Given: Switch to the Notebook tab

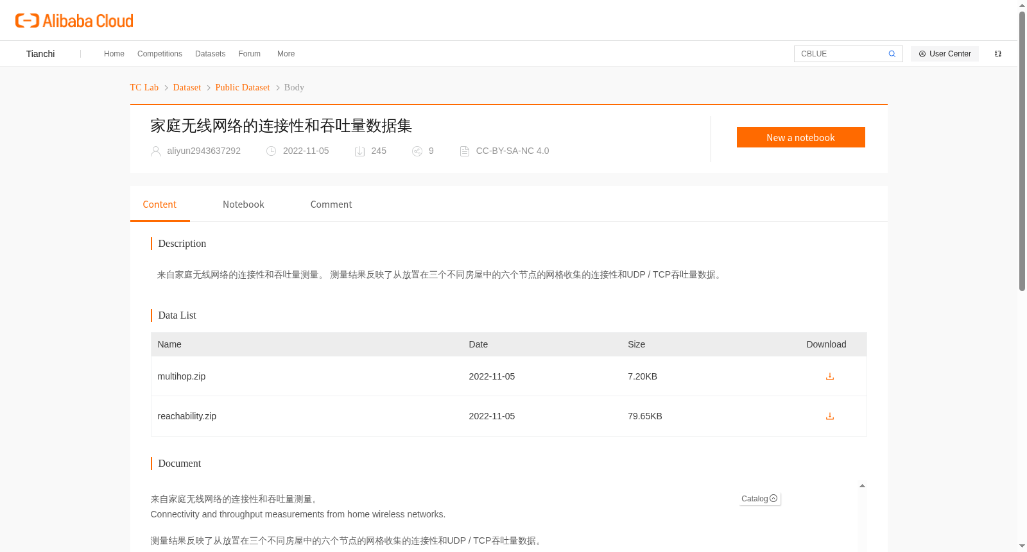Looking at the screenshot, I should tap(243, 205).
